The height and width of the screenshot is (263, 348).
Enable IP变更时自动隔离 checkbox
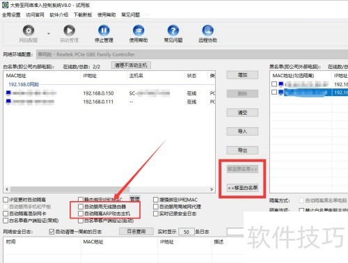[x=6, y=200]
